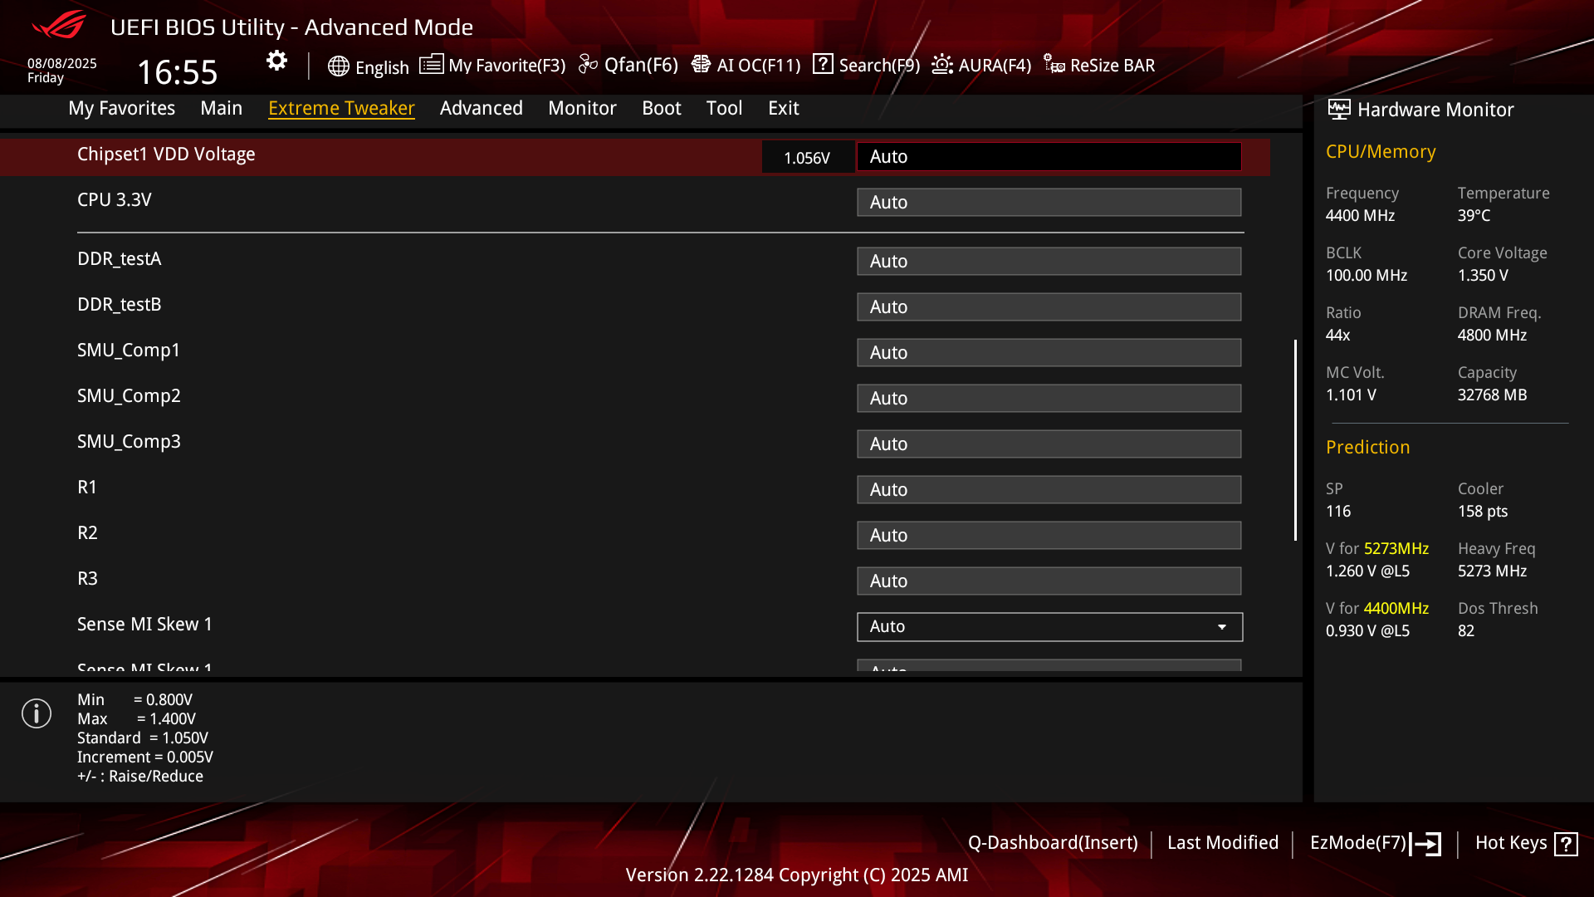This screenshot has height=897, width=1594.
Task: Open My Favorite(F3) shortcut
Action: coord(506,65)
